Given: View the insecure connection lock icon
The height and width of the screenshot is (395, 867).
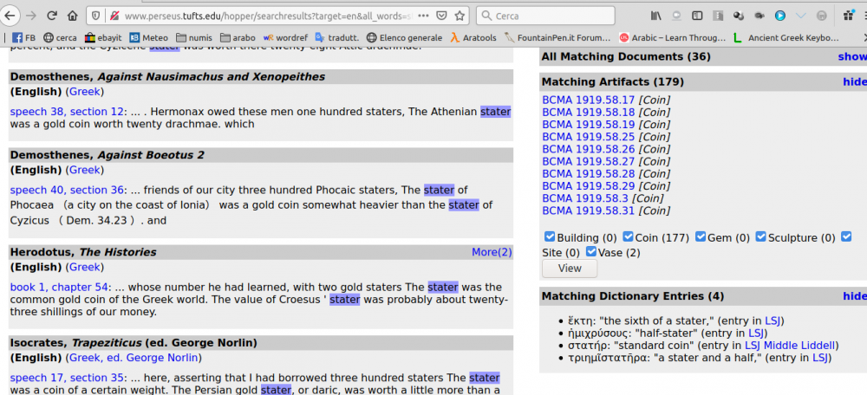Looking at the screenshot, I should click(114, 16).
